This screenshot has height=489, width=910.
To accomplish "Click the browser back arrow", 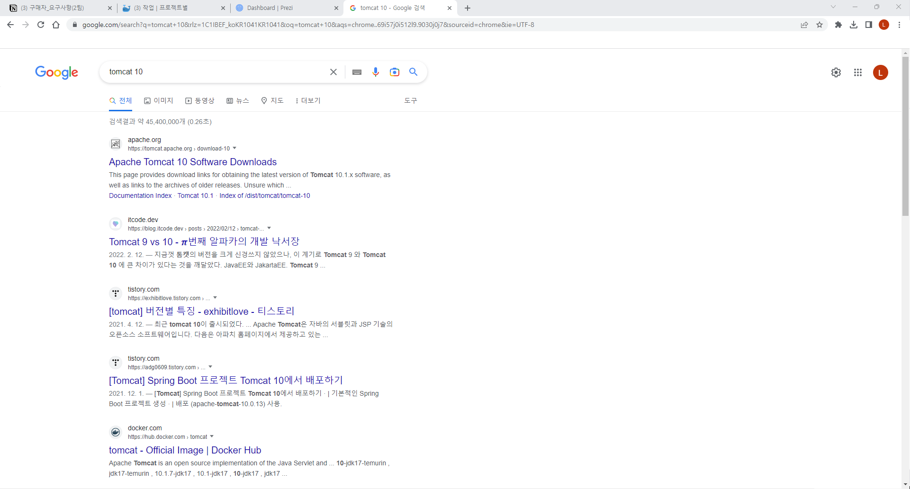I will [x=10, y=25].
